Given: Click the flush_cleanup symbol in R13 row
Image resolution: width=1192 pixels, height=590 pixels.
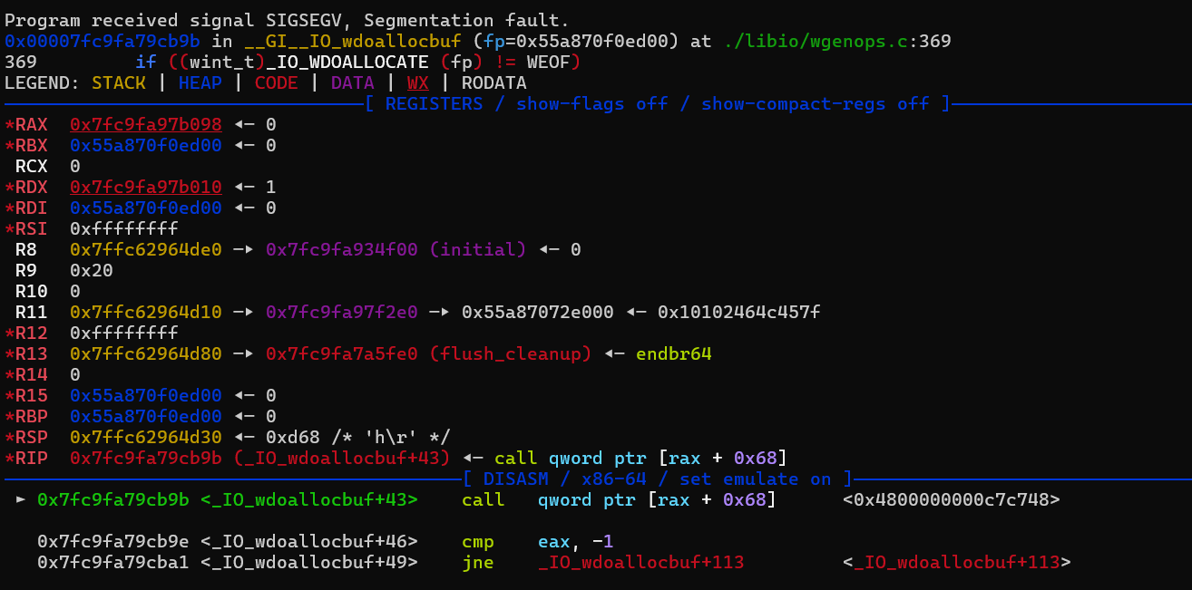Looking at the screenshot, I should (515, 353).
